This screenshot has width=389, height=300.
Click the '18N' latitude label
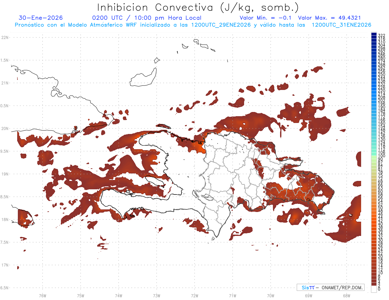pyautogui.click(x=5, y=219)
